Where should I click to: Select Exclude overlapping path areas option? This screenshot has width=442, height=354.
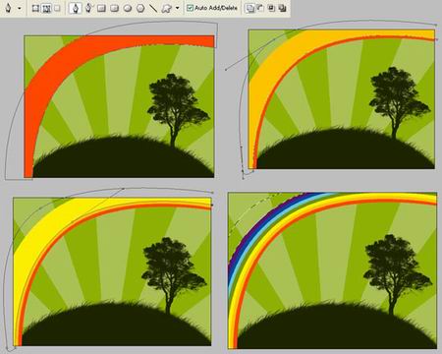coord(282,8)
